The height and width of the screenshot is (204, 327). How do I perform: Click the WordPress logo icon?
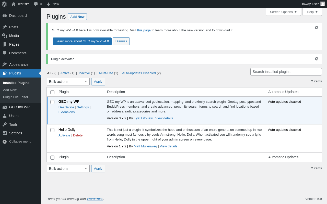(x=4, y=4)
